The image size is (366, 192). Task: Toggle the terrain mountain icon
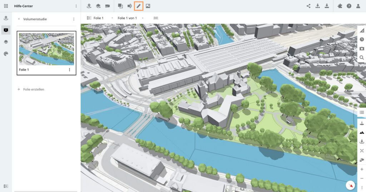[x=362, y=132]
